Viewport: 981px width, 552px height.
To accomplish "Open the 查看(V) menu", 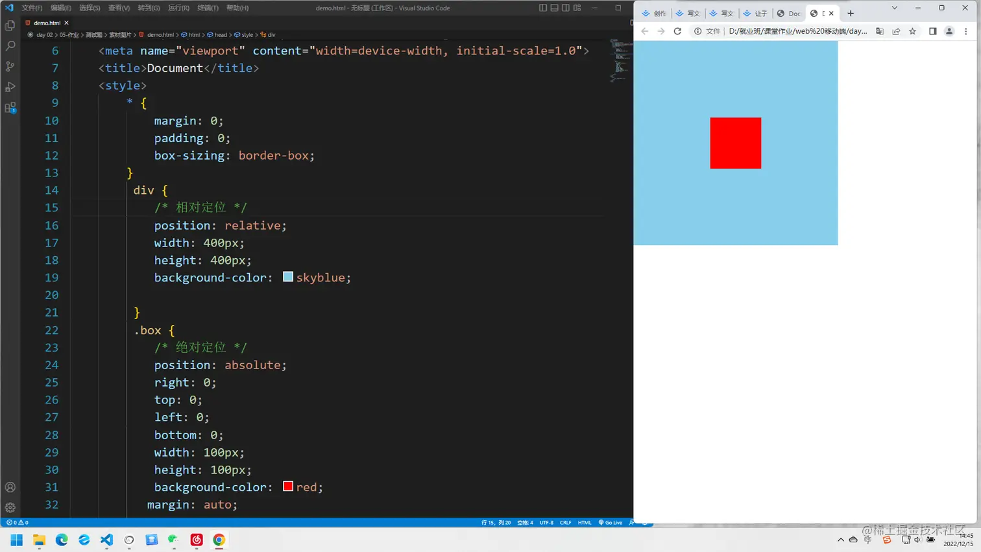I will click(x=119, y=8).
